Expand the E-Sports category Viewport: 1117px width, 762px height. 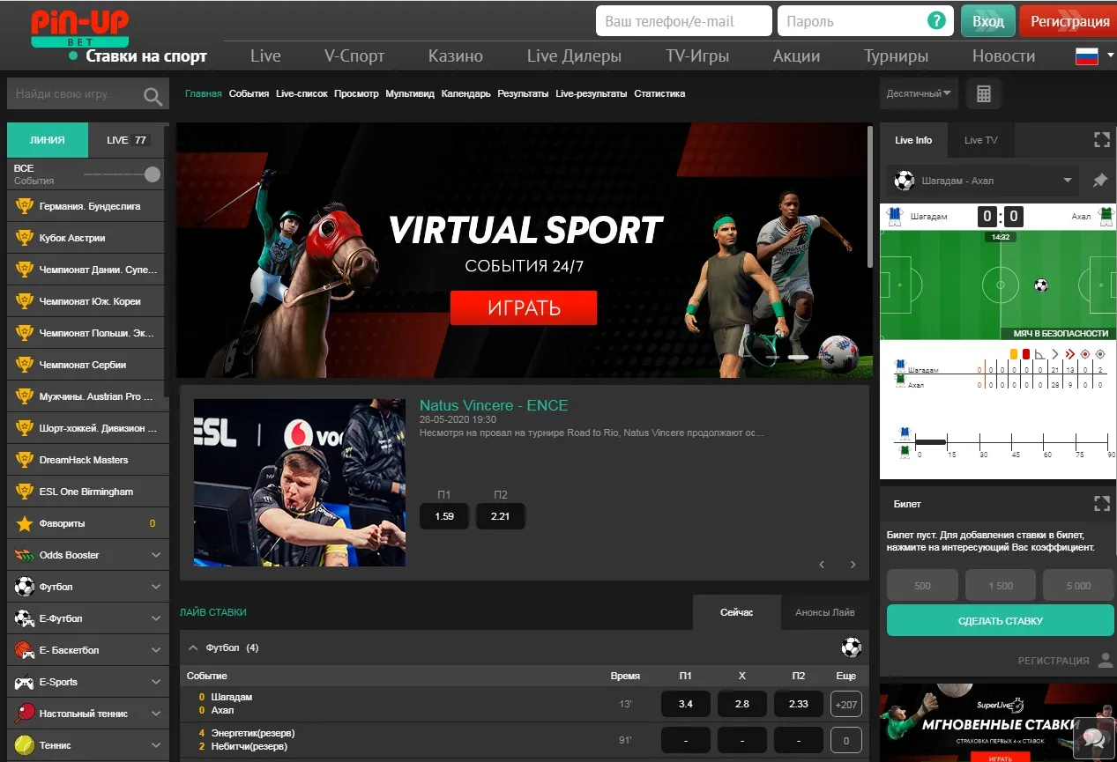[156, 682]
